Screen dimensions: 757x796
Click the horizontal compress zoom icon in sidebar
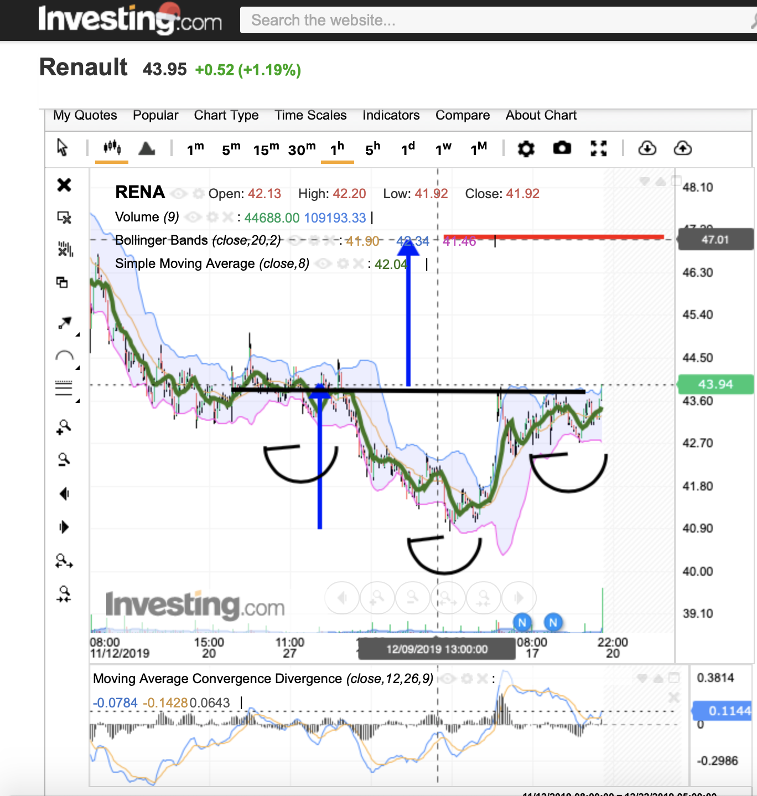tap(64, 594)
